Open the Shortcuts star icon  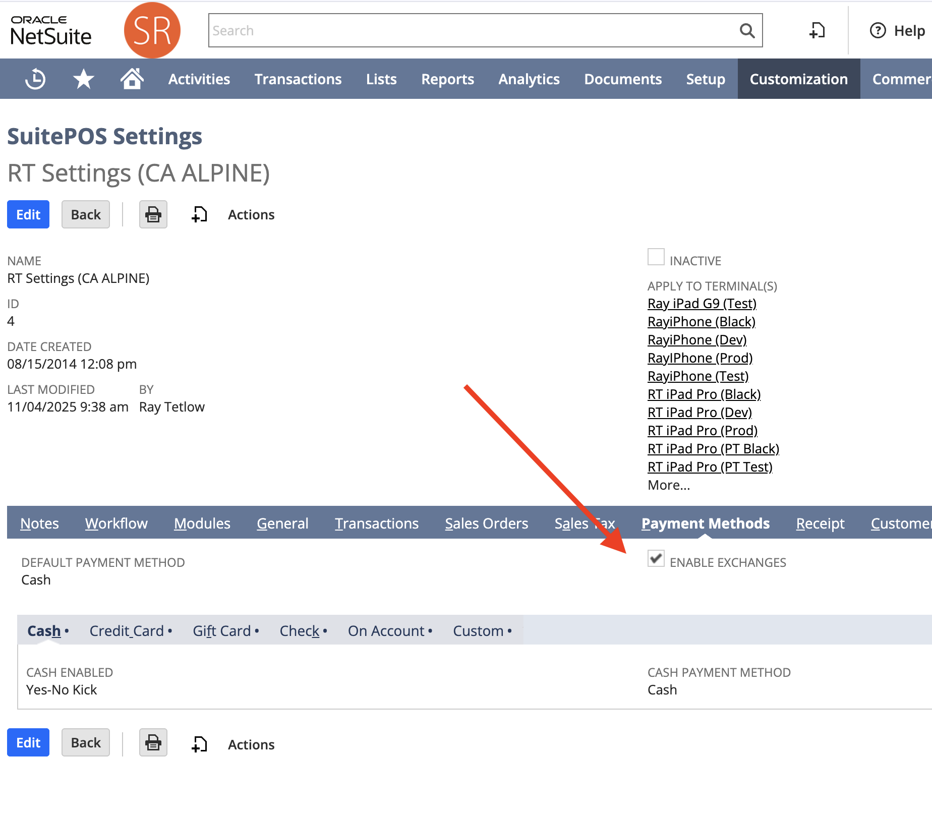coord(83,79)
